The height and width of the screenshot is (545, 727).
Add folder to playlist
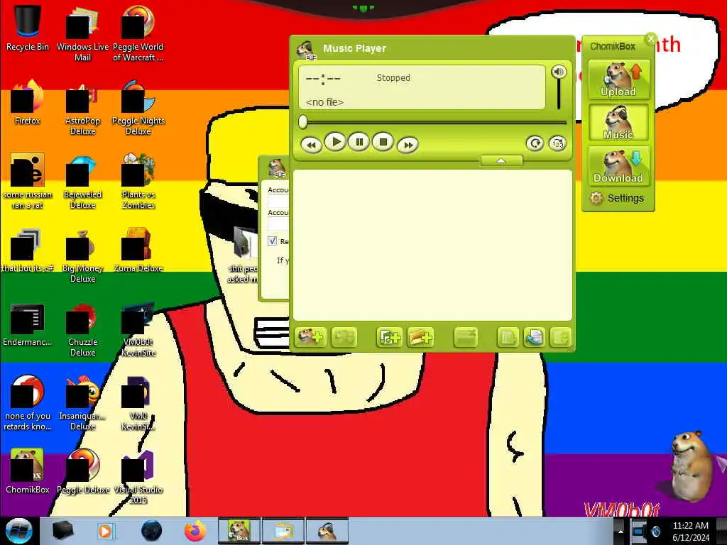pos(420,337)
